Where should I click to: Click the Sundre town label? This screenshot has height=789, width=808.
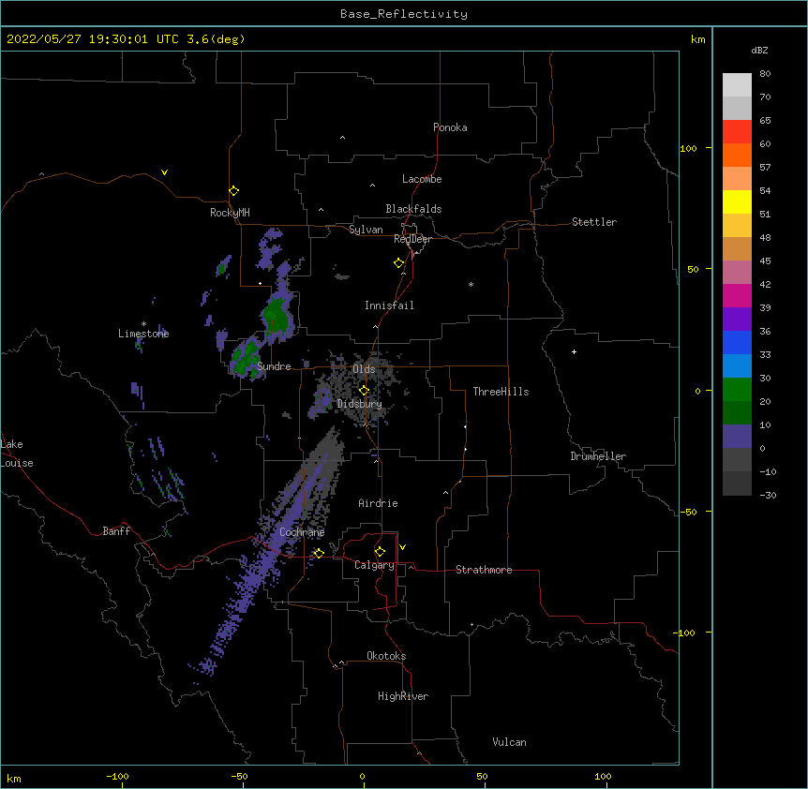(274, 366)
